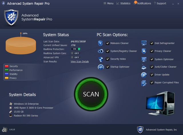Click the Privacy Cleaner lock icon

[x=144, y=51]
